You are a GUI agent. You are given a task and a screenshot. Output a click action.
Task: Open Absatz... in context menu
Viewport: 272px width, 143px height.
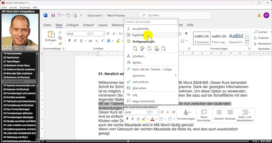click(x=152, y=62)
